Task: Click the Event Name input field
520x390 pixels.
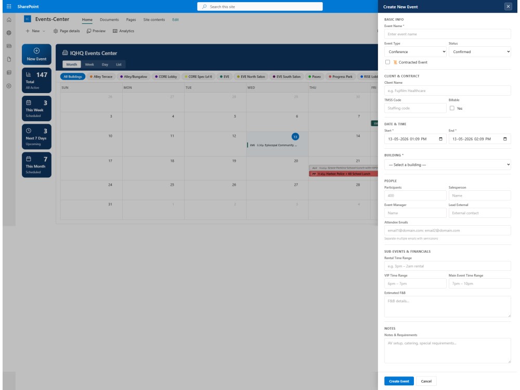Action: 447,34
